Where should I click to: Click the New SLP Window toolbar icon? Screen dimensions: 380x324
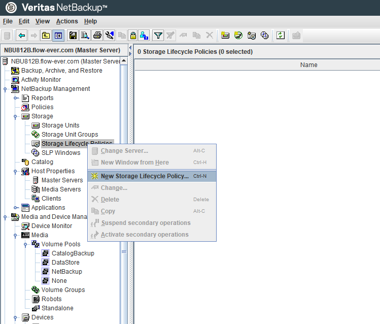(264, 36)
